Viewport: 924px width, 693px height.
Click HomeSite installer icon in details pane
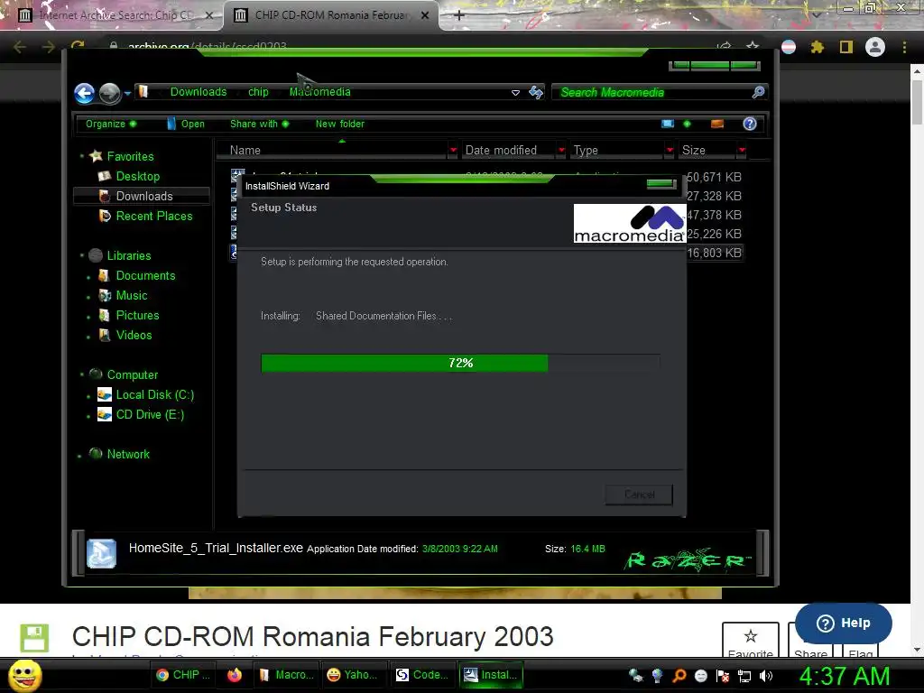(x=101, y=553)
